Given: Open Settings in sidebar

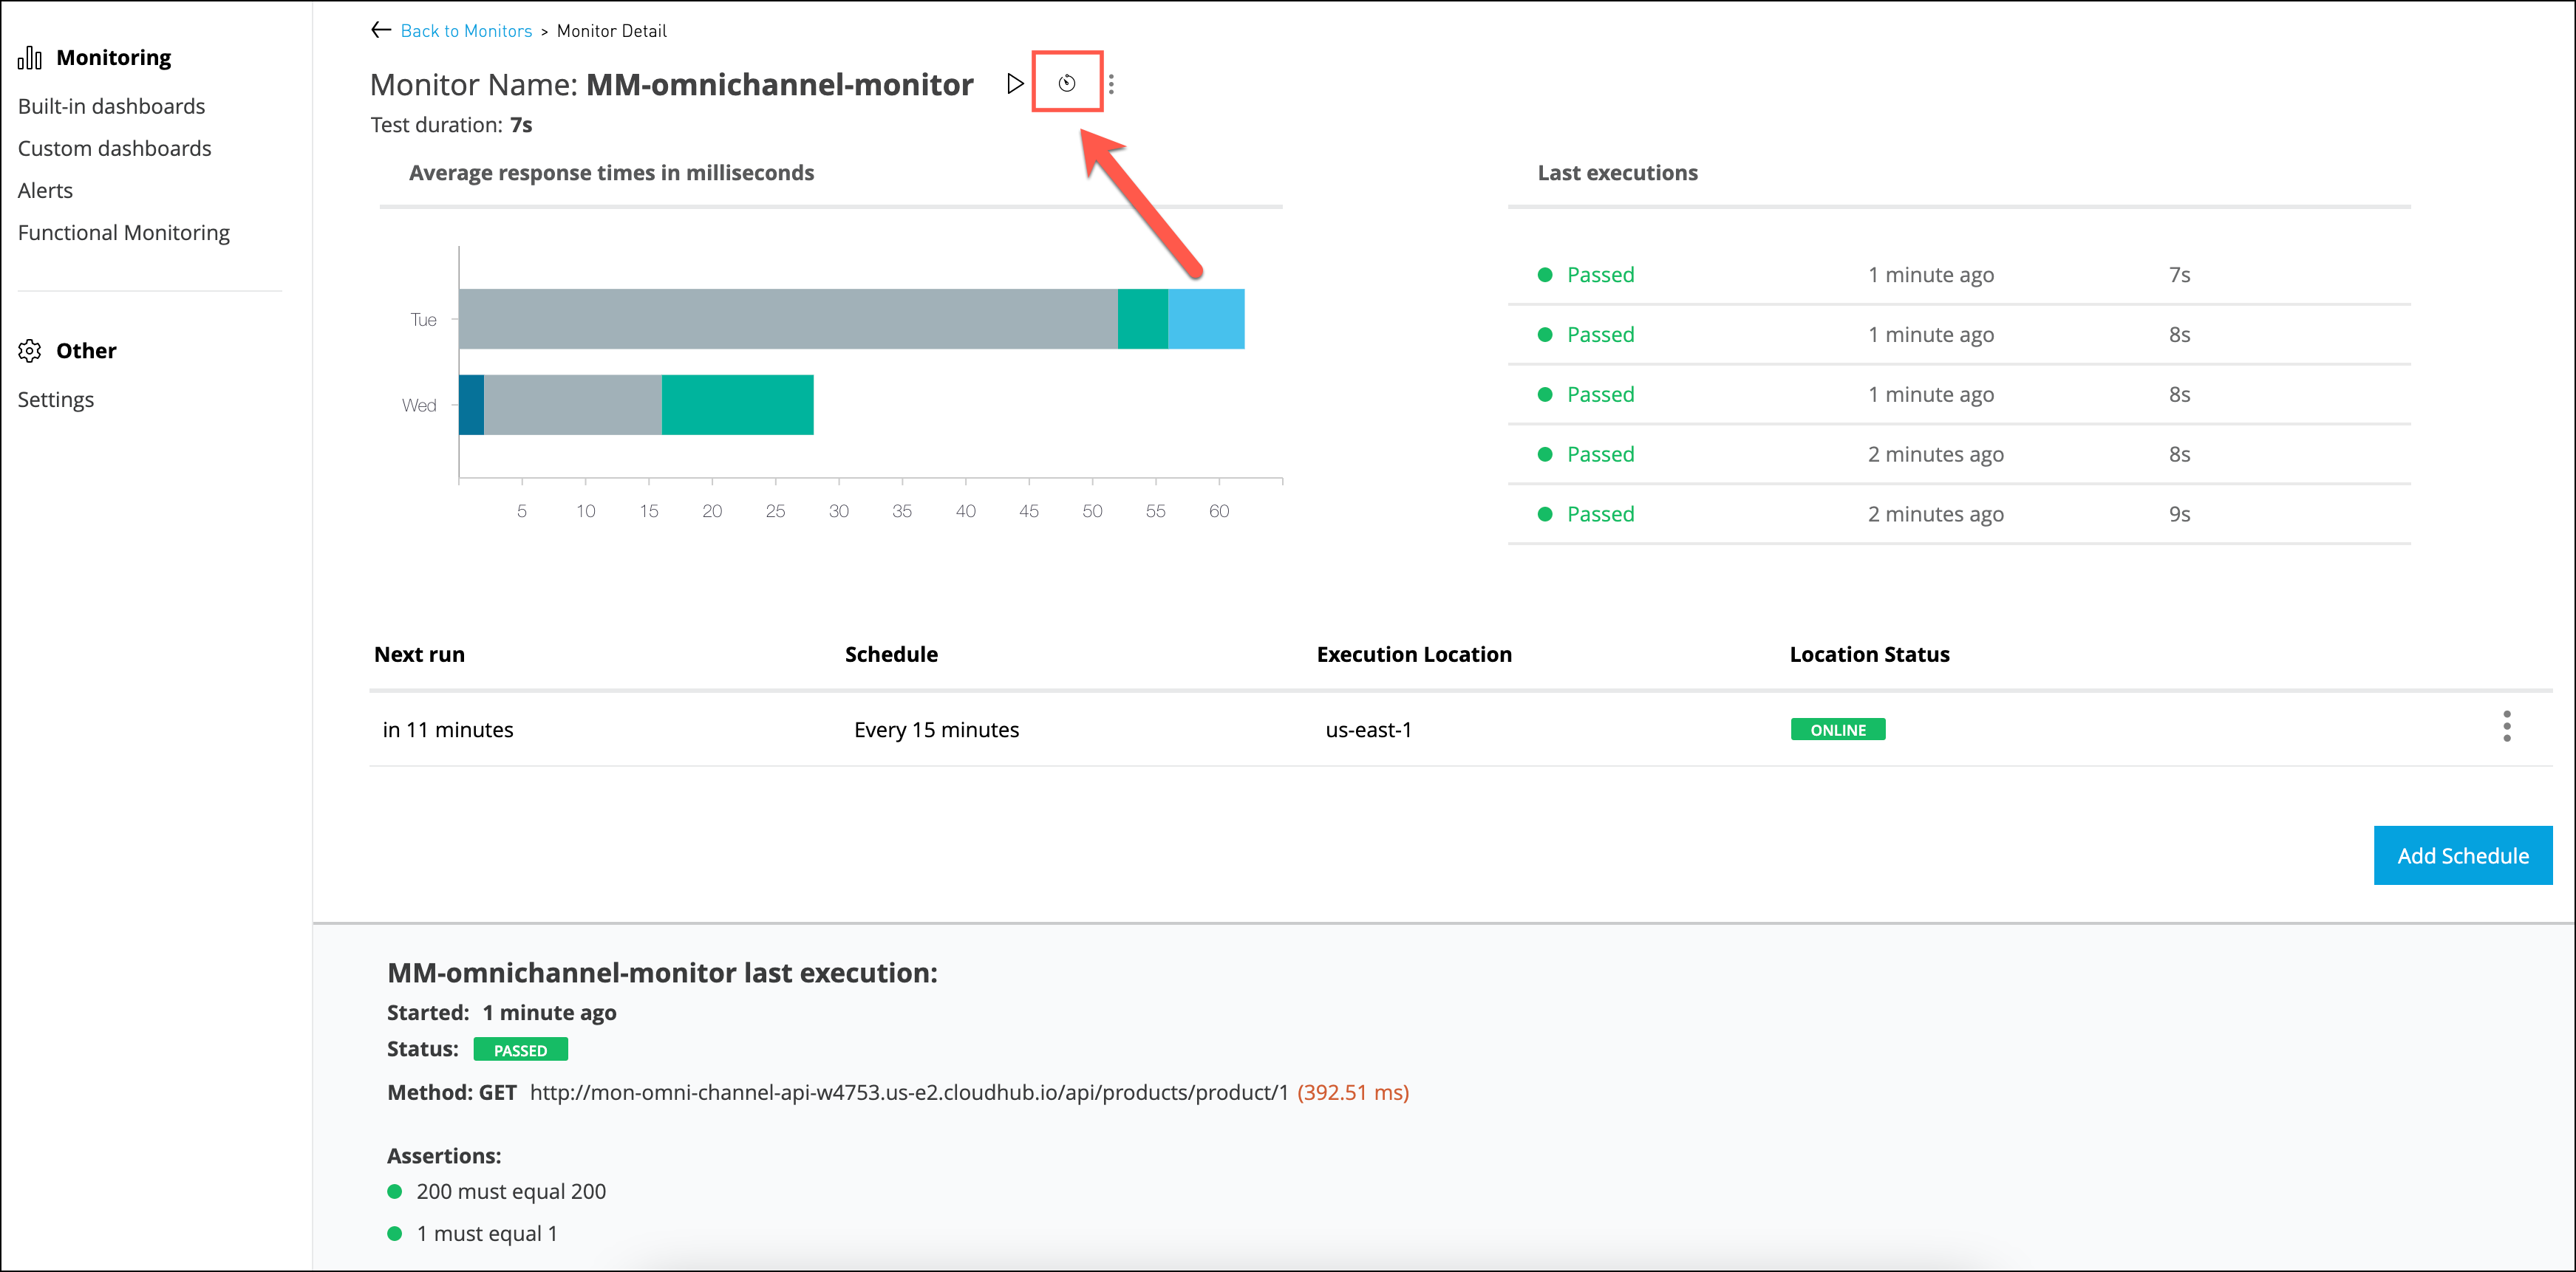Looking at the screenshot, I should (55, 400).
